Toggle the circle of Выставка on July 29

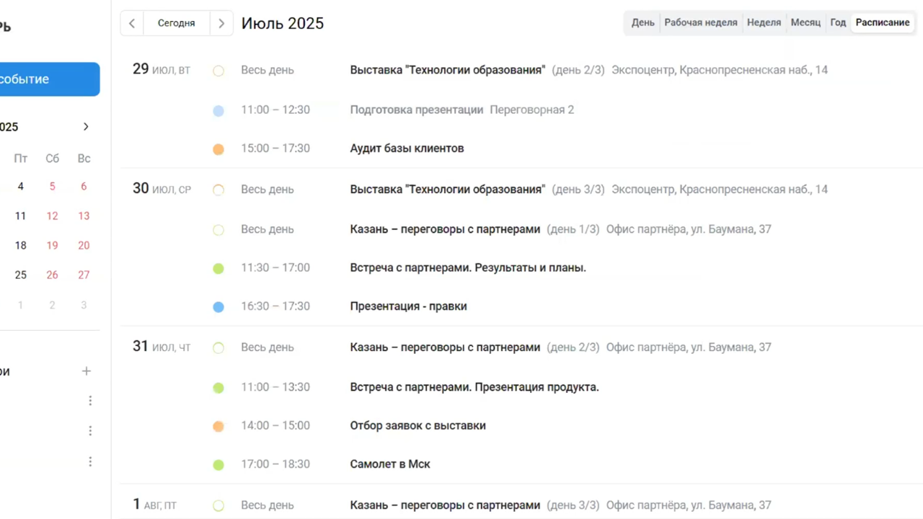(x=218, y=70)
